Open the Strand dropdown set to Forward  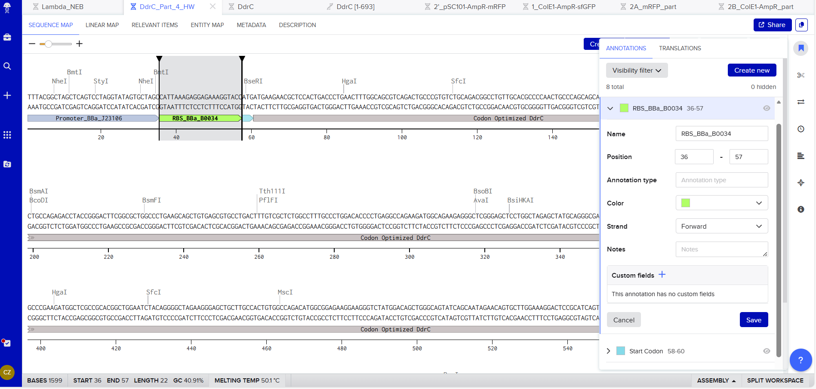click(x=721, y=227)
